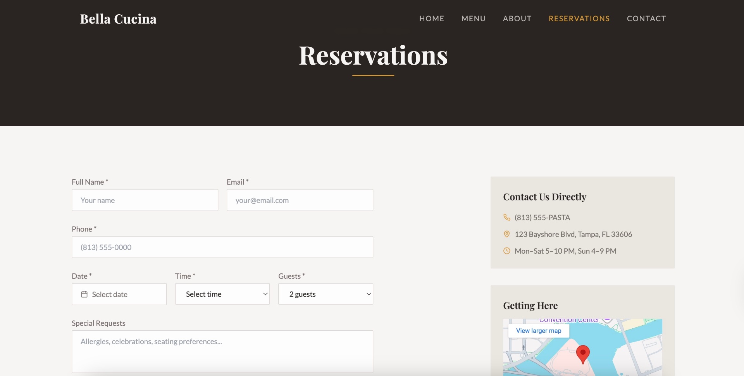Click the red map marker pin
The image size is (744, 376).
[x=583, y=354]
